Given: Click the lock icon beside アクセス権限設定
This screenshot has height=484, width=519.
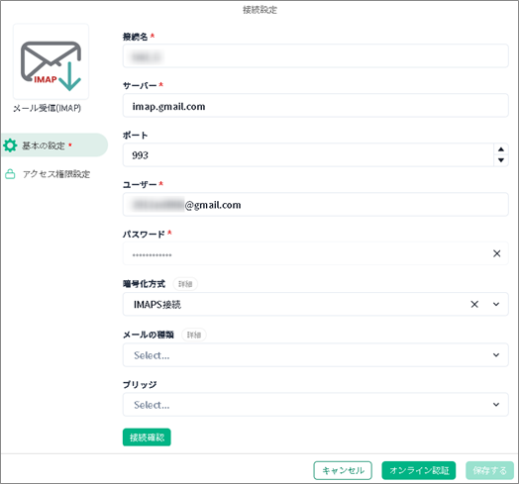Looking at the screenshot, I should point(10,174).
